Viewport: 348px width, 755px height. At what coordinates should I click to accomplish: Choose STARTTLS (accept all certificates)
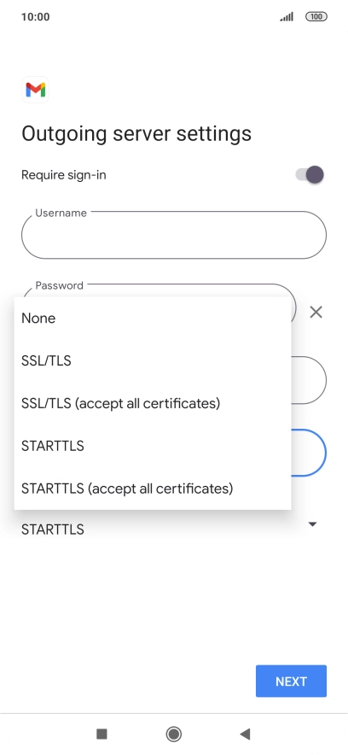click(x=153, y=489)
